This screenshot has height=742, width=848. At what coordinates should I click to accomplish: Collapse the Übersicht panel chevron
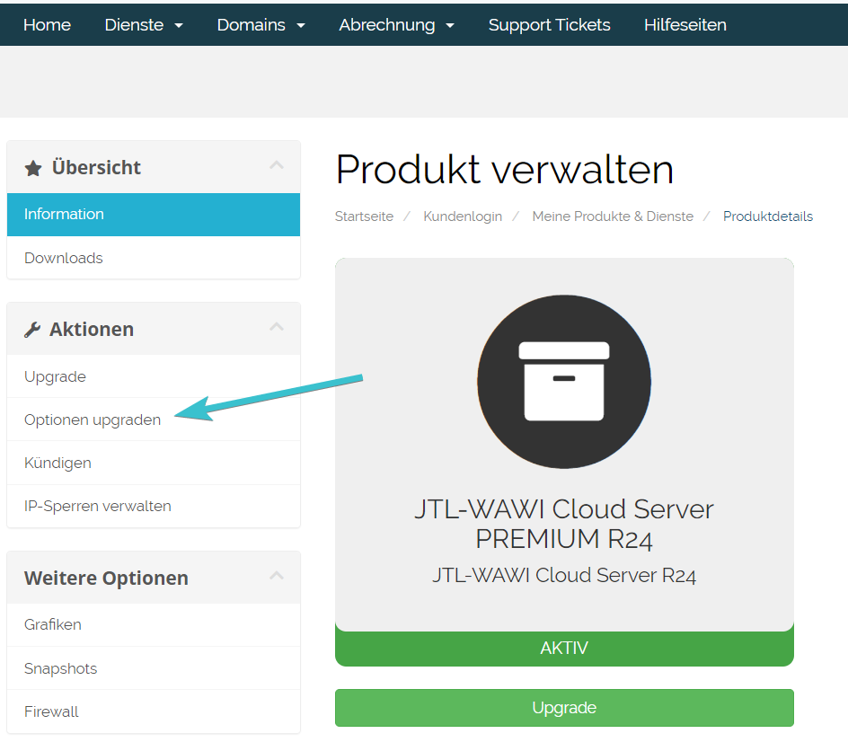tap(277, 165)
